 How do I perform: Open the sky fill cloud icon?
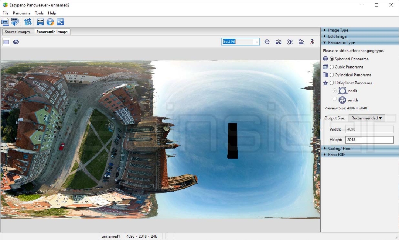pos(301,42)
